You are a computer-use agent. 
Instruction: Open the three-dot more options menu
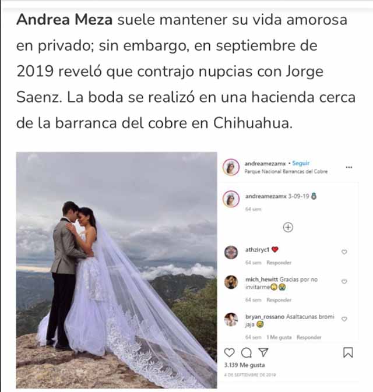pos(349,167)
